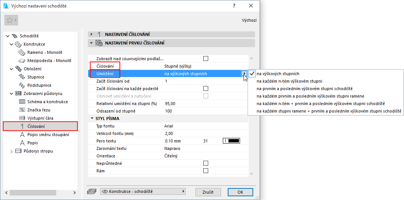Viewport: 404px width, 200px height.
Task: Click tree panel horizontal scrollbar right arrow
Action: 75,193
